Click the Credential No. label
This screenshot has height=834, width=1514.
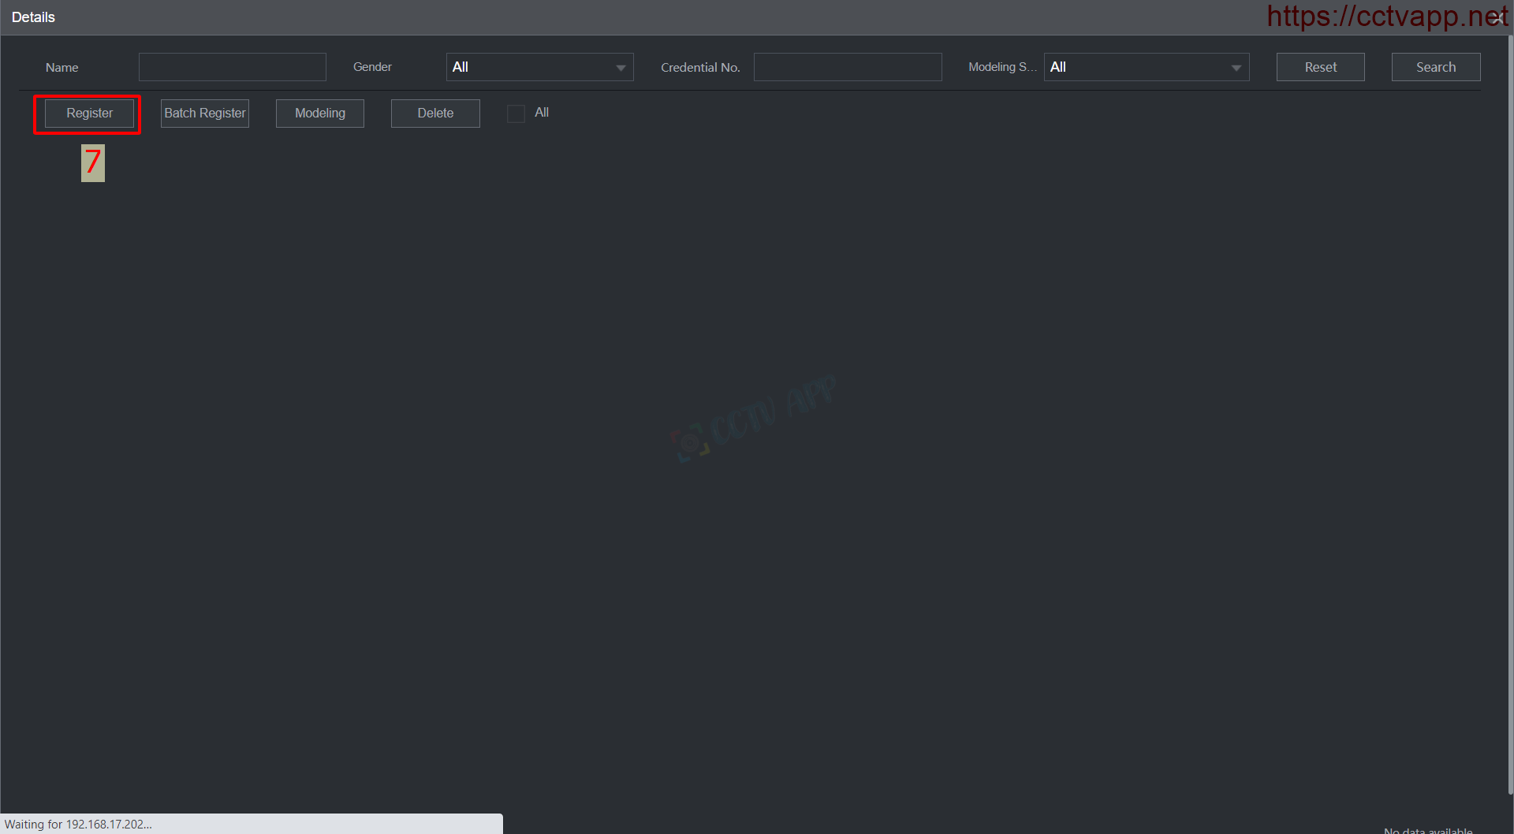pyautogui.click(x=700, y=68)
